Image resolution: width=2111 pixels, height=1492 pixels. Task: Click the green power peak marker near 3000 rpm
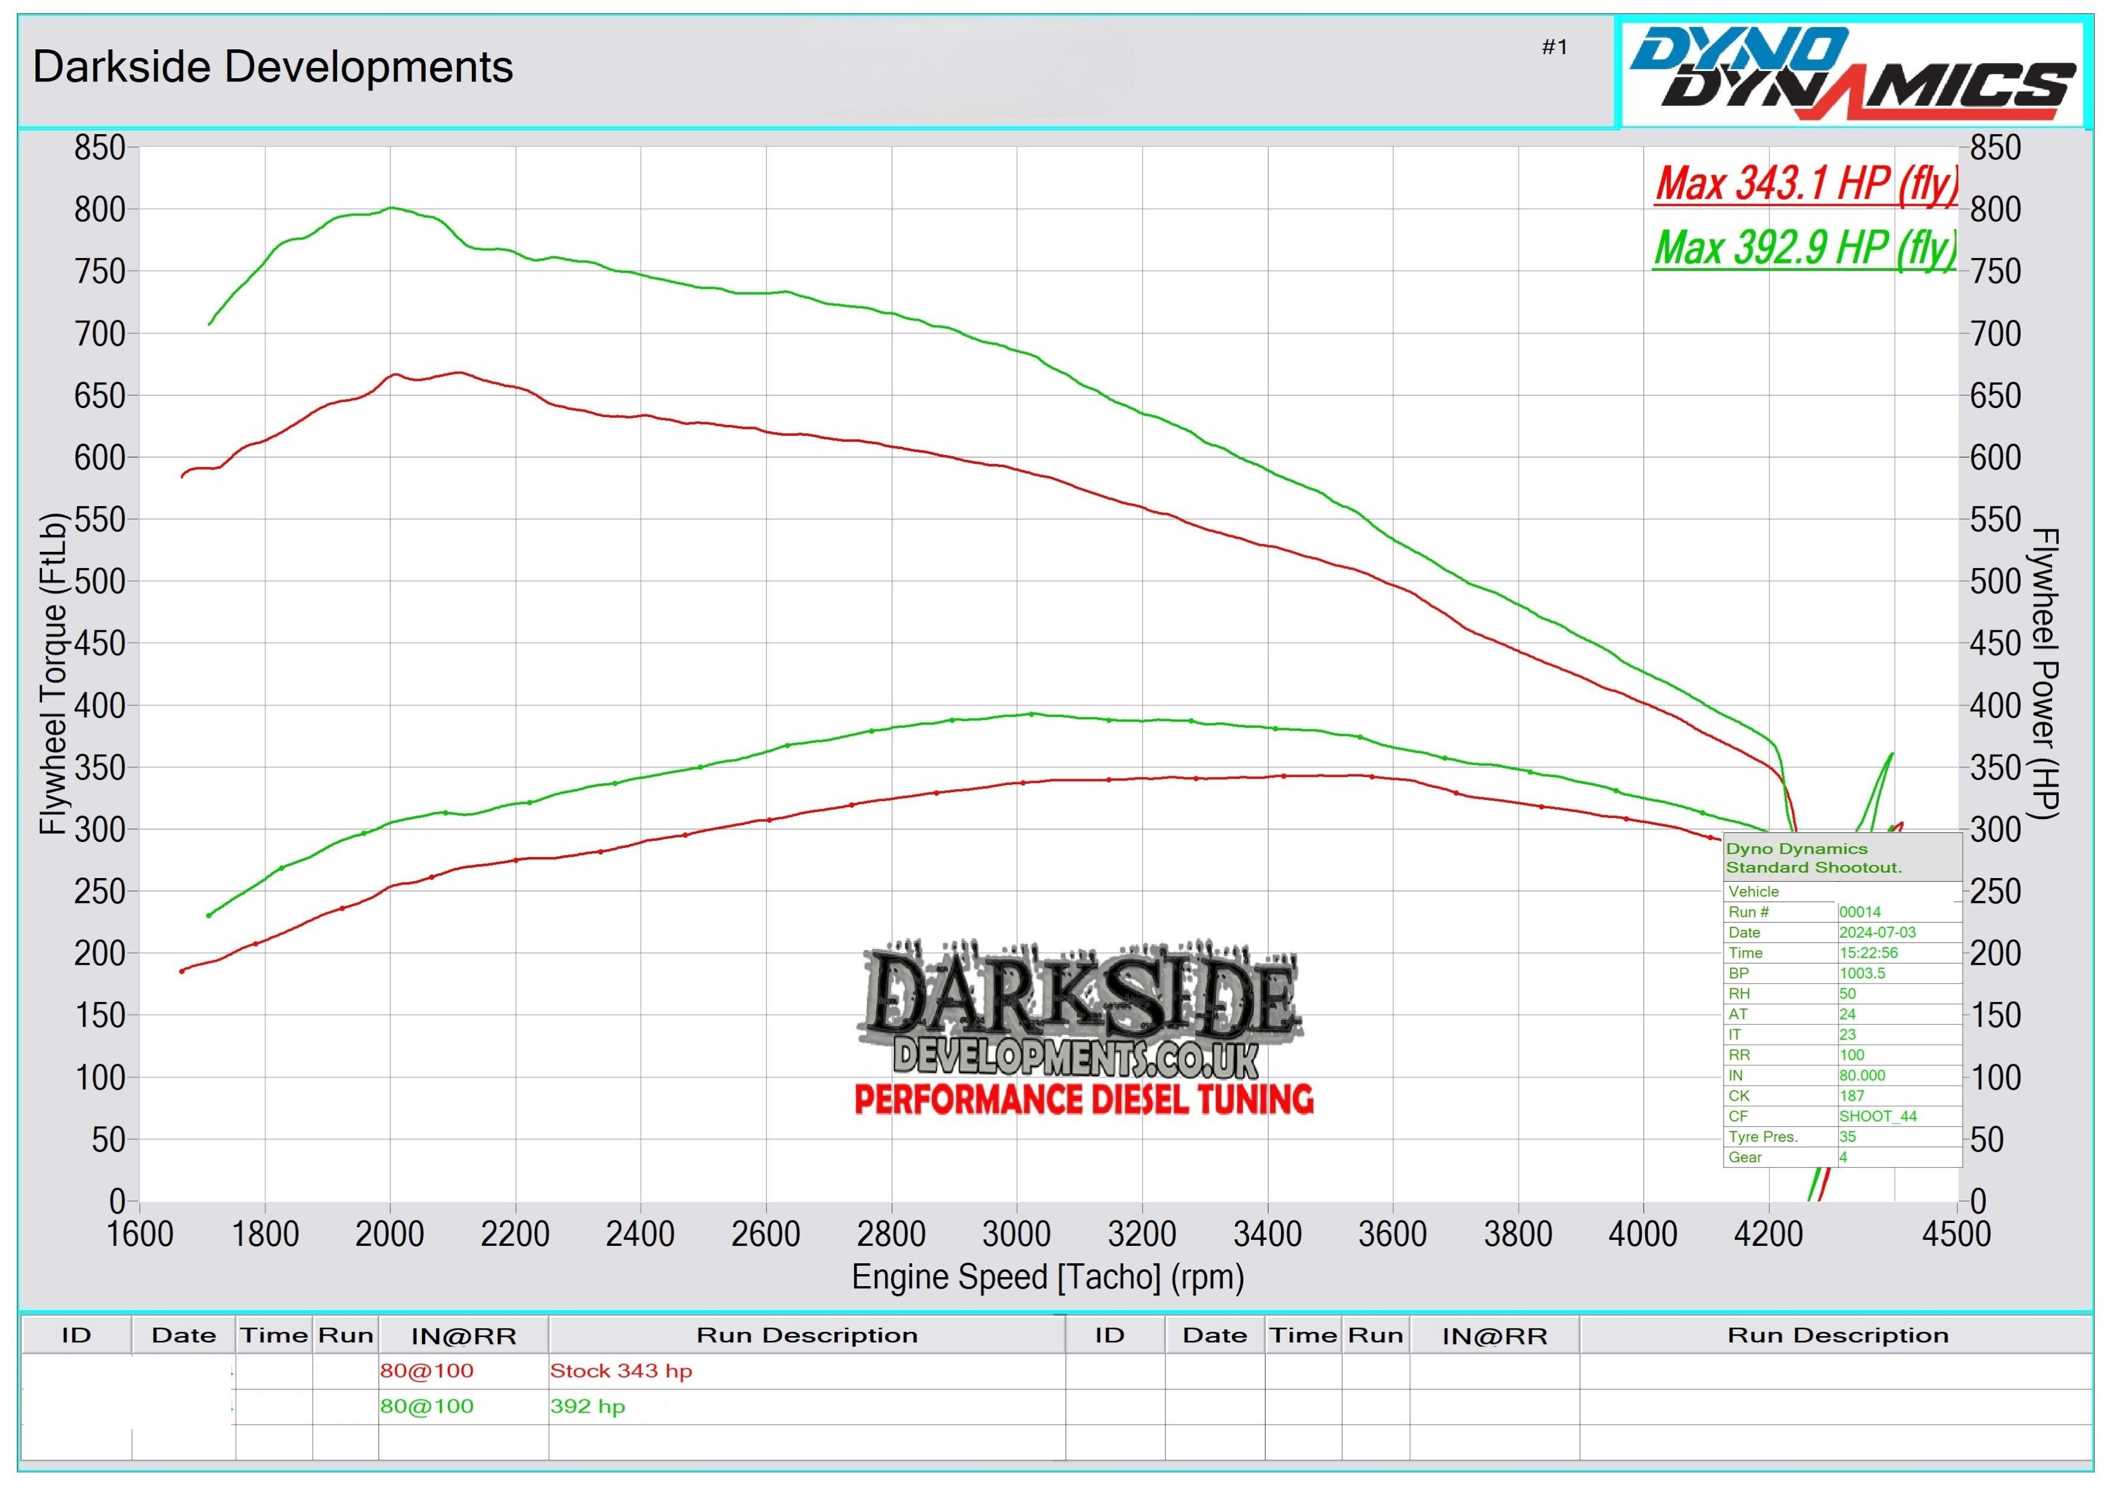[1031, 713]
